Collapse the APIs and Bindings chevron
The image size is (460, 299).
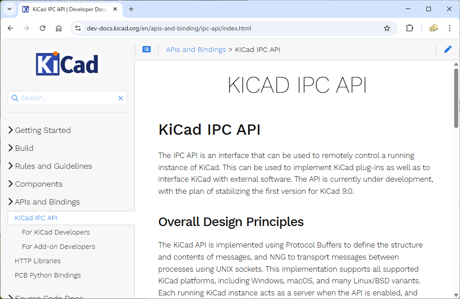click(x=11, y=202)
